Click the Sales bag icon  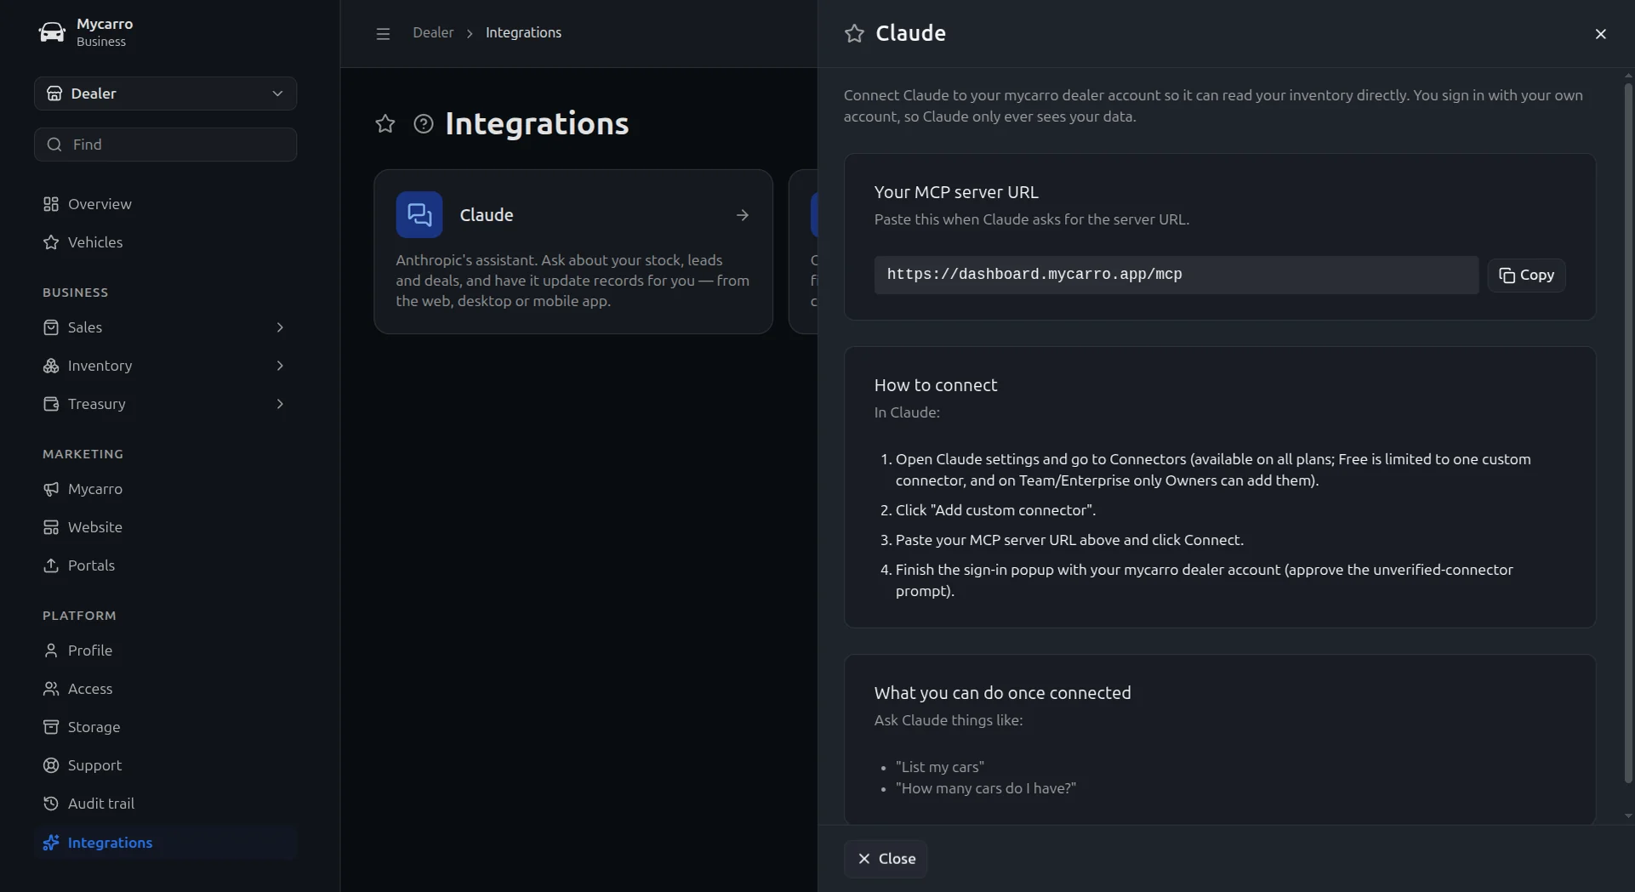(x=51, y=327)
